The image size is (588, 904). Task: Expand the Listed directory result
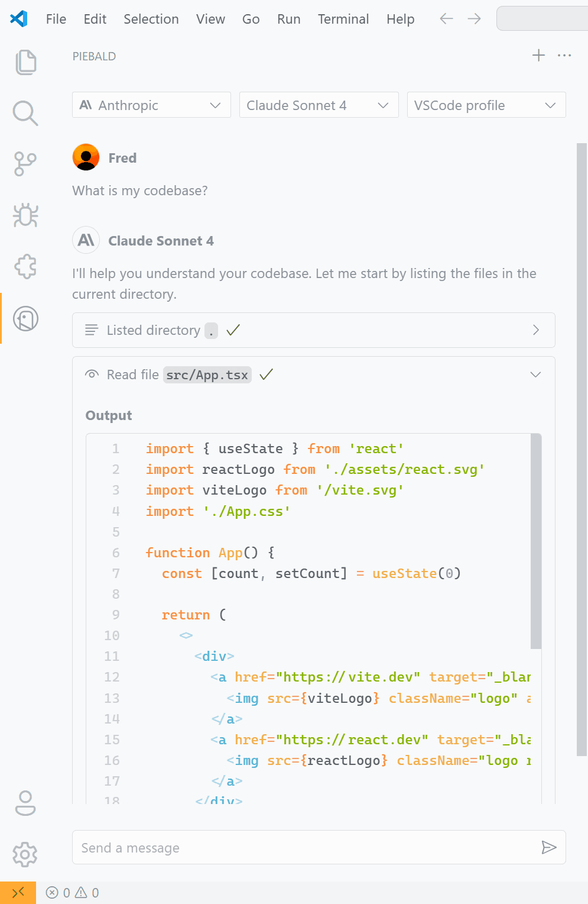click(x=535, y=330)
